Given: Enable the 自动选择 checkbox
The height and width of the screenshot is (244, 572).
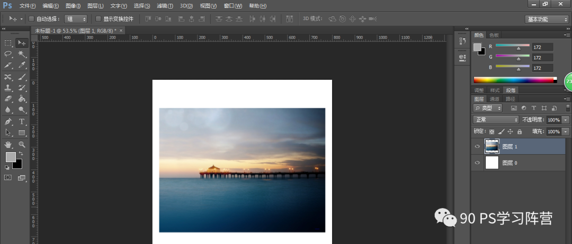Looking at the screenshot, I should click(x=31, y=19).
